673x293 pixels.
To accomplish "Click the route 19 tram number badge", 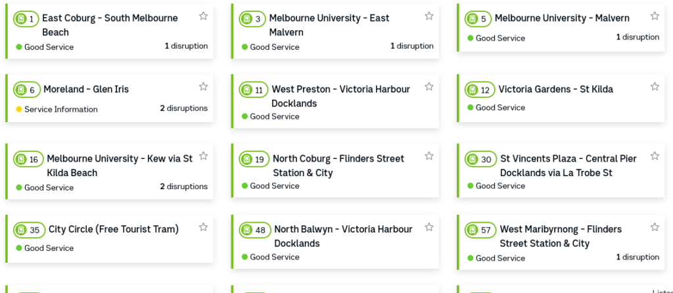I will tap(254, 159).
